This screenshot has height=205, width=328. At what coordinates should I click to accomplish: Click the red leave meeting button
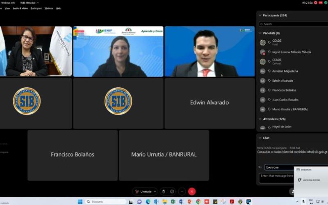(192, 191)
